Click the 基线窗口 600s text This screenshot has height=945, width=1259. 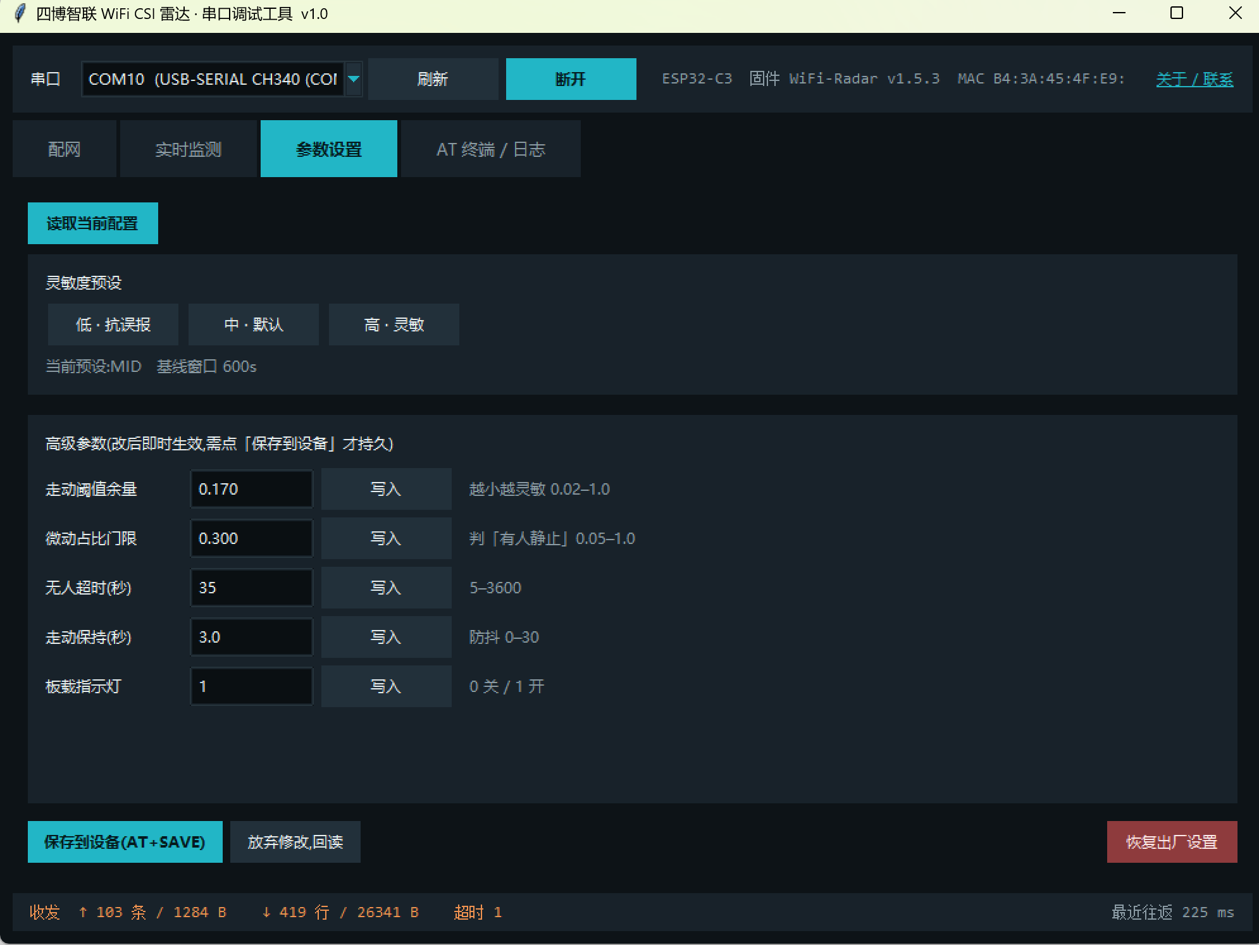click(x=206, y=366)
